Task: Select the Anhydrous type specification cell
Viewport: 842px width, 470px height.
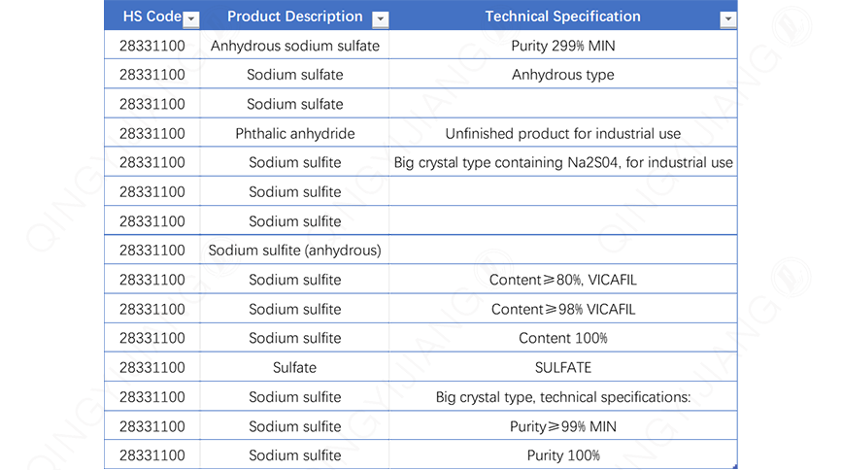Action: (x=562, y=75)
